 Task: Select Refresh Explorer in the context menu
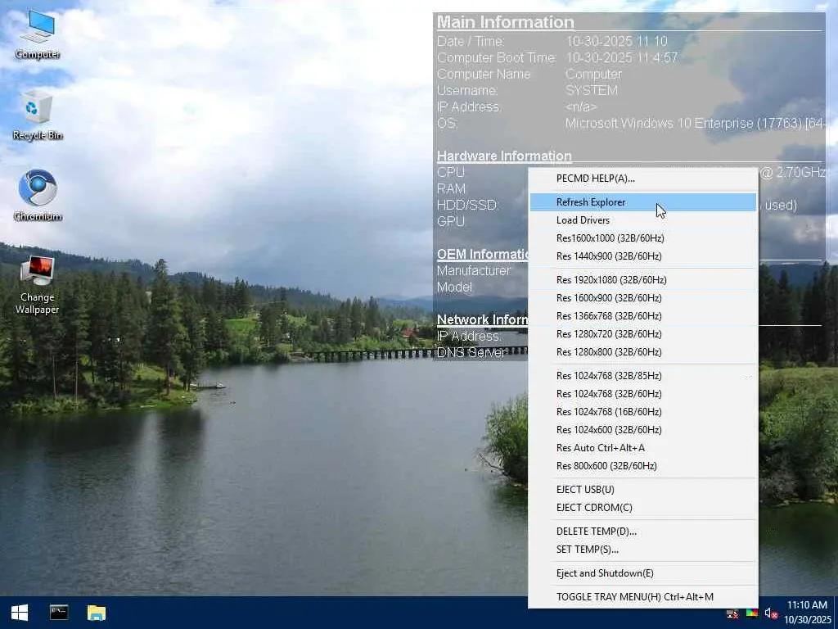click(643, 202)
